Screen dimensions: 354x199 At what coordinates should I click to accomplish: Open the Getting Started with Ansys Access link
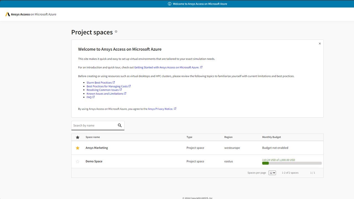pyautogui.click(x=166, y=67)
